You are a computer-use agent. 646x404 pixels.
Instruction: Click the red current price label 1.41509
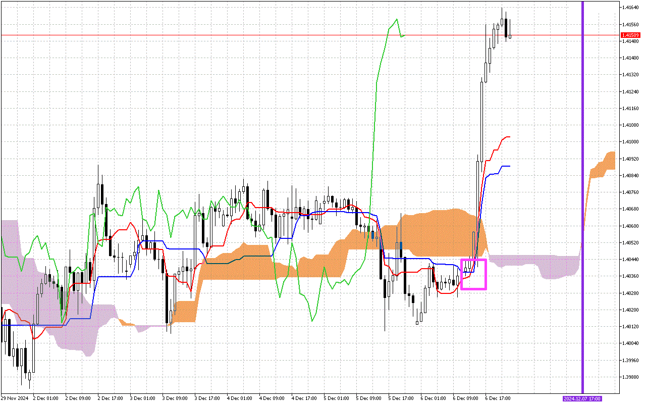(x=630, y=35)
